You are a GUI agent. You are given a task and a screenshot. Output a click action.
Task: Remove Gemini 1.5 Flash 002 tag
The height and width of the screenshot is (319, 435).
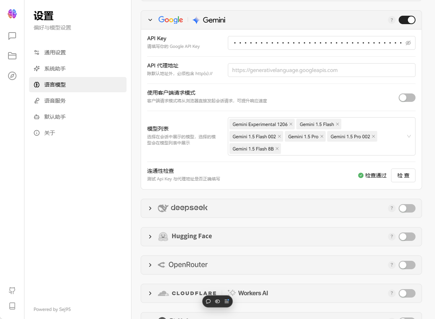(x=279, y=136)
